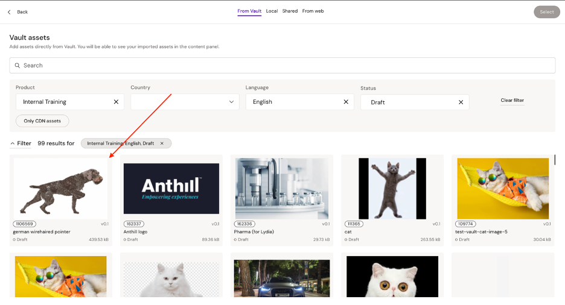
Task: Select the Pharma (for Lydia) thumbnail
Action: (282, 189)
